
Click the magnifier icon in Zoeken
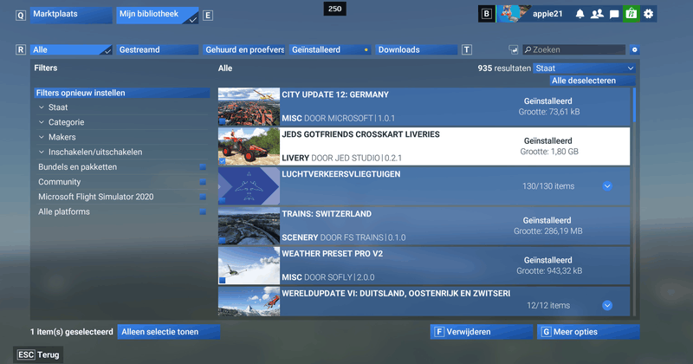point(528,49)
